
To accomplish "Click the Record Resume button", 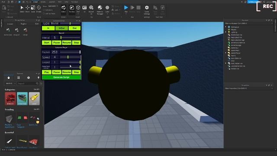I will point(67,42).
